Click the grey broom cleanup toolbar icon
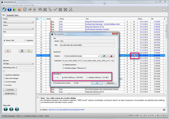The width and height of the screenshot is (169, 119). (50, 10)
